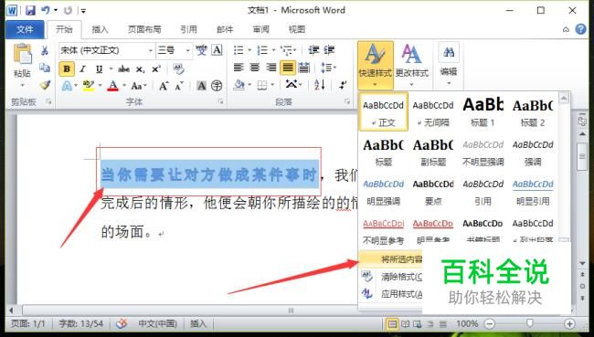The image size is (594, 337).
Task: Click Grow Font icon
Action: (164, 86)
